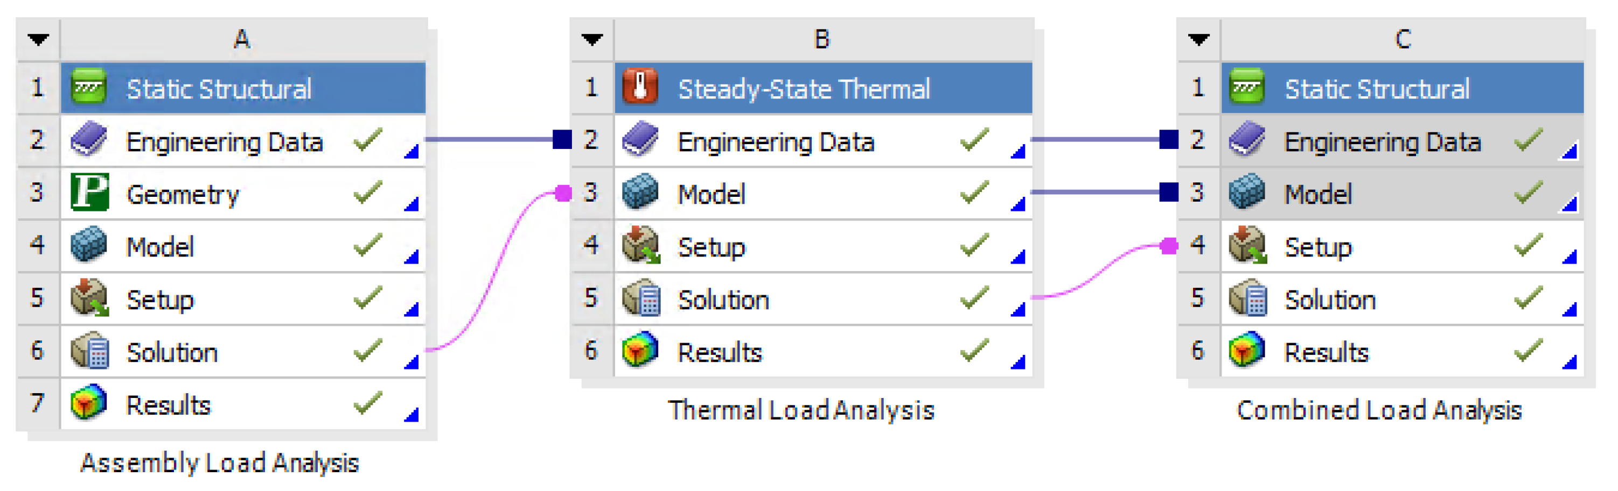
Task: Select the Steady-State Thermal title cell
Action: click(x=804, y=88)
